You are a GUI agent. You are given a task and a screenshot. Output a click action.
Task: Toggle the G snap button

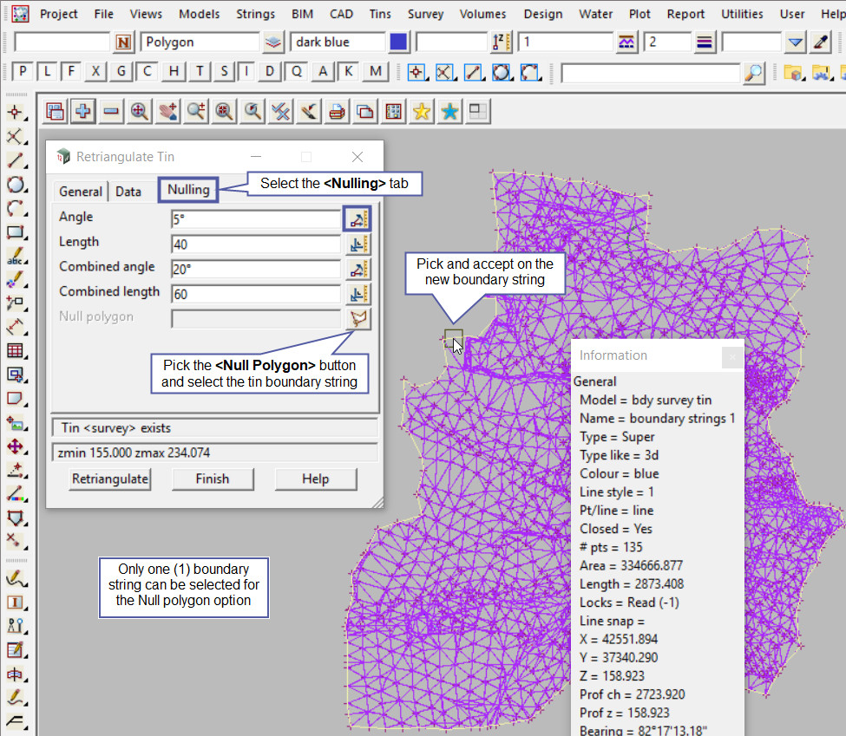pos(122,72)
